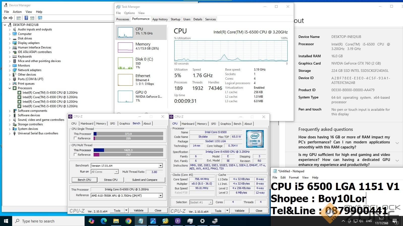Expand the Display adapters node
The image size is (403, 226).
(x=10, y=43)
